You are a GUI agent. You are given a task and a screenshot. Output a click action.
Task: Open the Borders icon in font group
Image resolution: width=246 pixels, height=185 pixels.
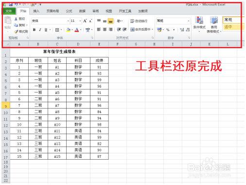pyautogui.click(x=57, y=30)
